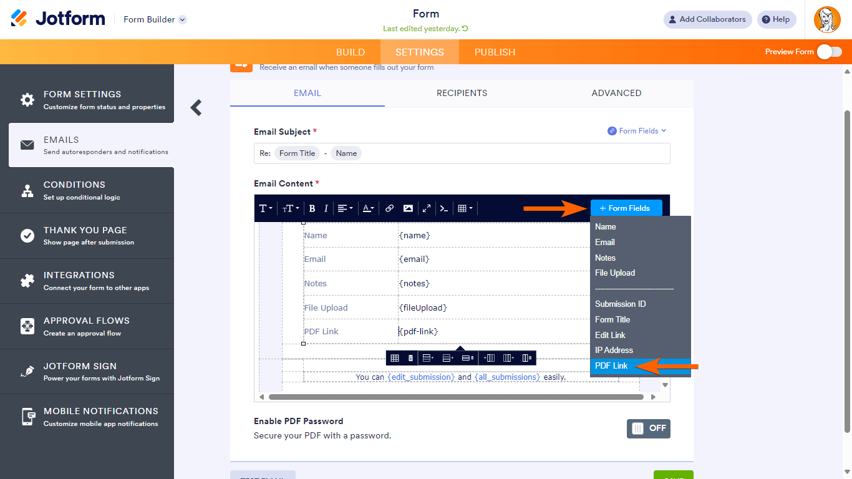
Task: Click the revision history icon beside last edited
Action: 465,29
